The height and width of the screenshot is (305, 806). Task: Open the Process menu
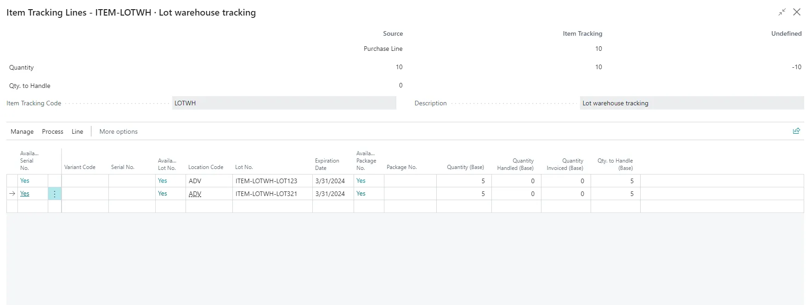pyautogui.click(x=52, y=131)
